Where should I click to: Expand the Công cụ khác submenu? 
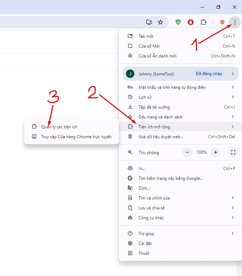pos(181,217)
